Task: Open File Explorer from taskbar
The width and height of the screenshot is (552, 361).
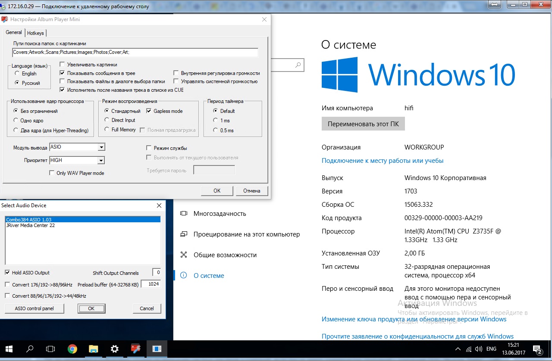Action: click(x=94, y=349)
